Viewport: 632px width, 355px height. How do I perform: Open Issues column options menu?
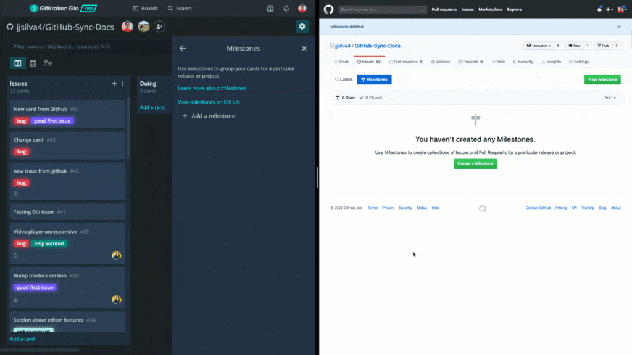click(x=123, y=83)
